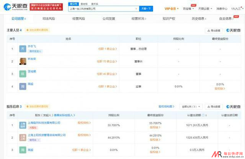Click the name link in the 董事长 row
Screen dimensions: 245x159
coord(32,59)
